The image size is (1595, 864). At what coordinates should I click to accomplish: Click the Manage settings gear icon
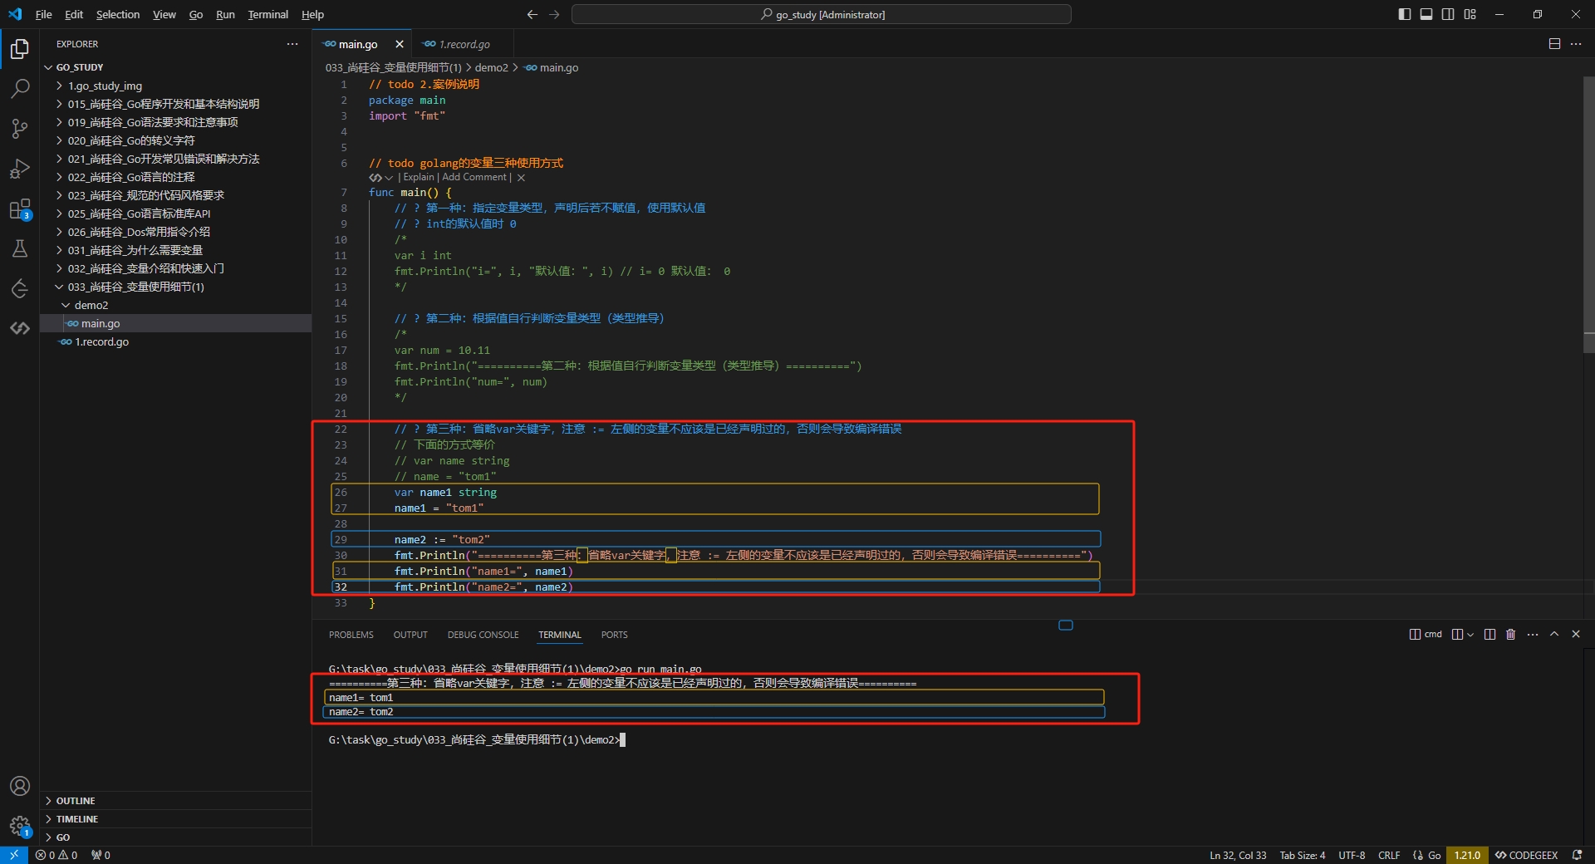tap(20, 826)
